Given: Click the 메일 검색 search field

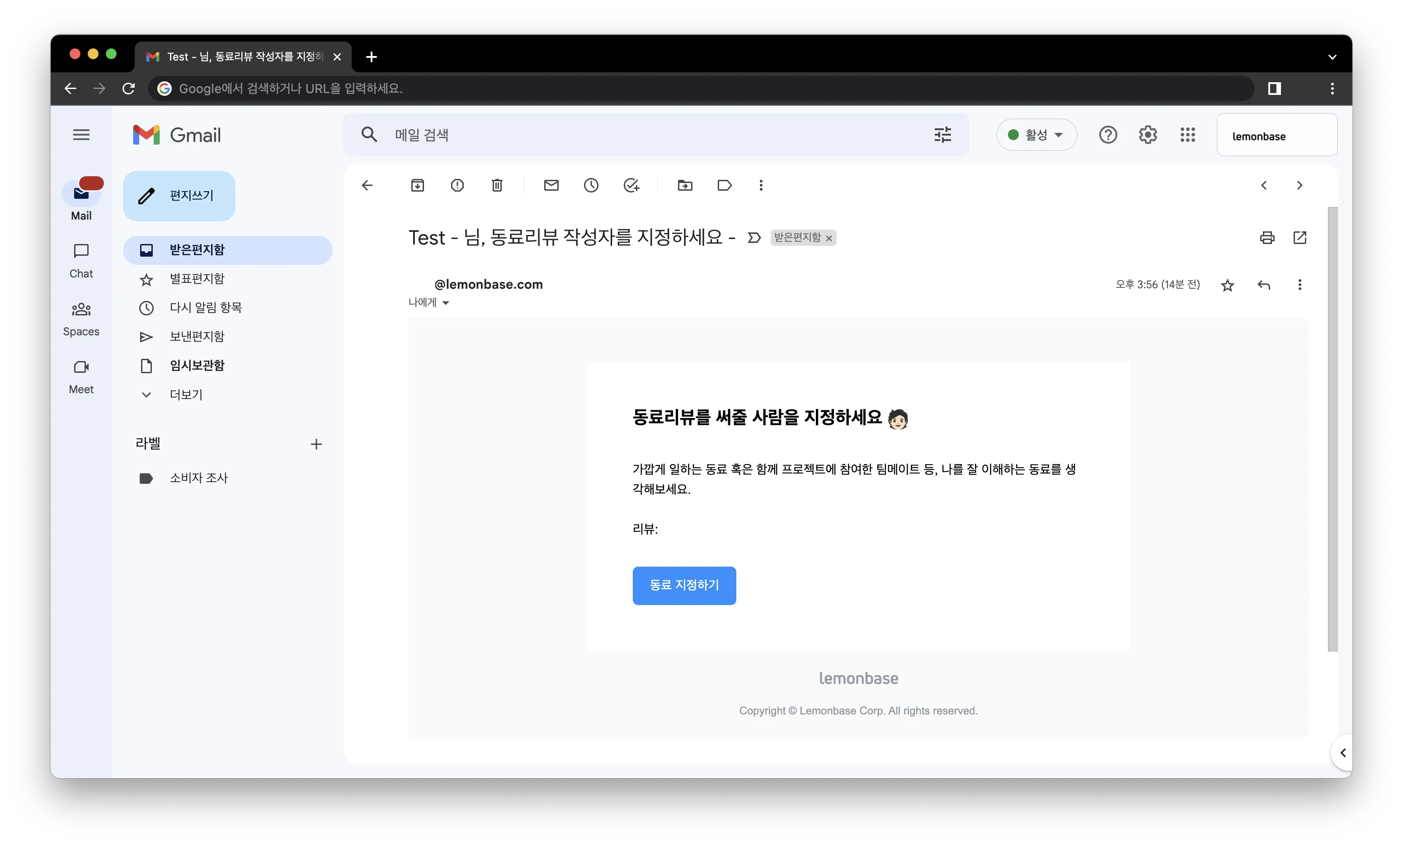Looking at the screenshot, I should tap(655, 135).
